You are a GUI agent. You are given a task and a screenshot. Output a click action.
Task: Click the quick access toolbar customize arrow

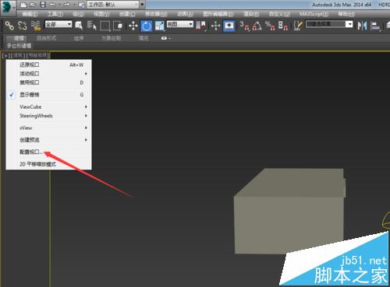pyautogui.click(x=142, y=5)
